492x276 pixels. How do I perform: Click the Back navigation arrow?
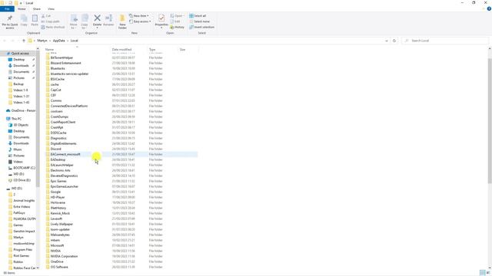5,41
